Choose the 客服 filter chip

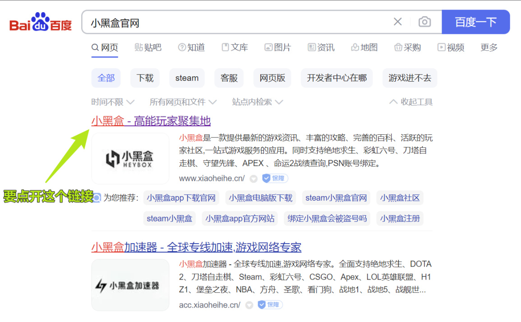click(x=229, y=78)
